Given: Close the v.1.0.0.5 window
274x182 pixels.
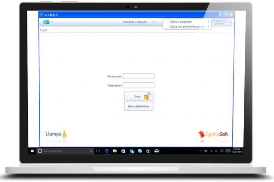Looking at the screenshot, I should tap(232, 15).
